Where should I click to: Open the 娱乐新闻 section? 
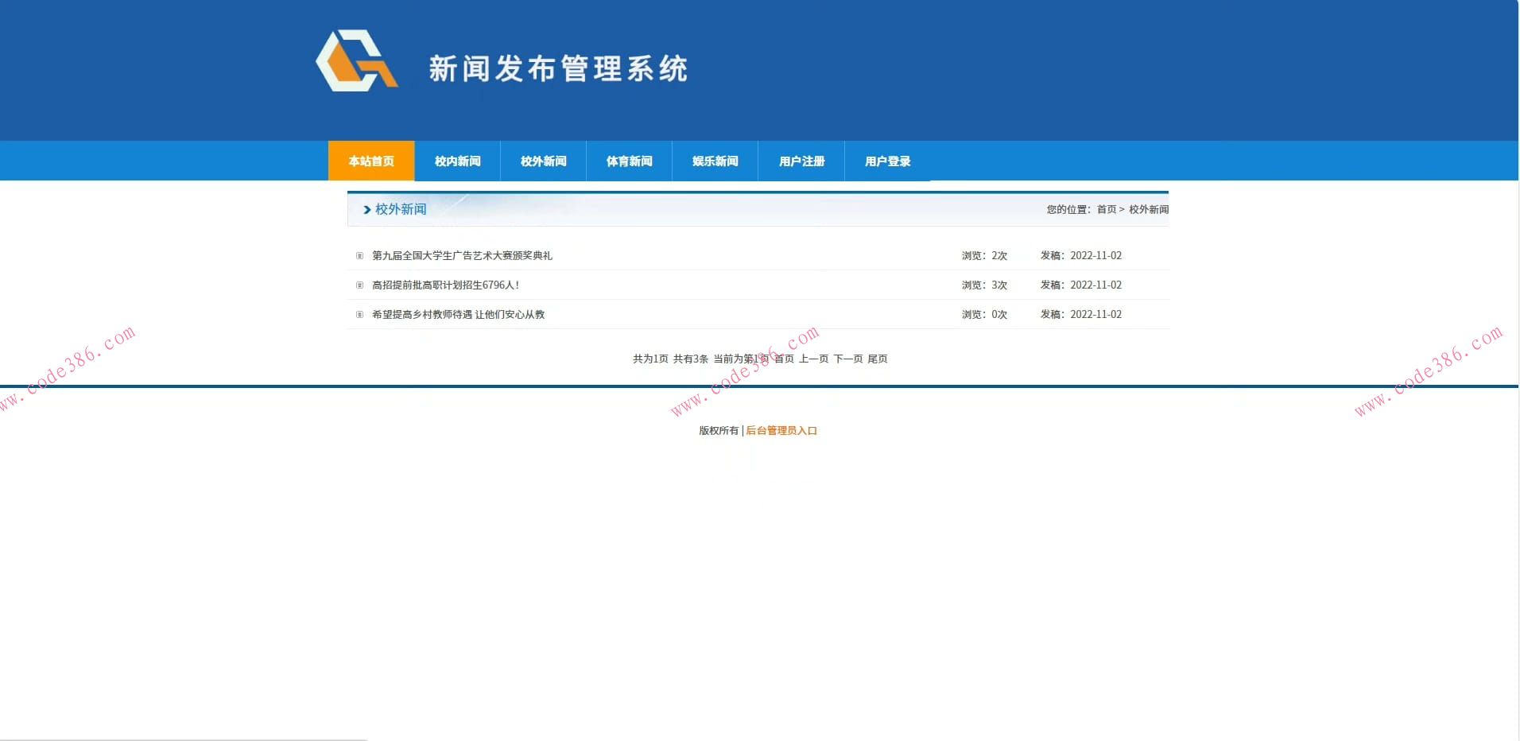coord(715,161)
